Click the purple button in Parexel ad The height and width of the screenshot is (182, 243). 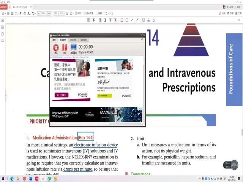click(x=62, y=95)
